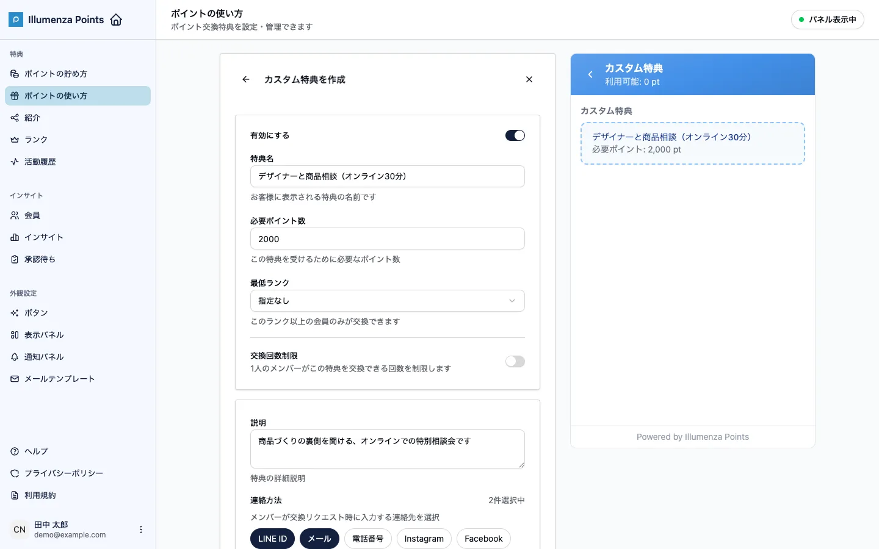Viewport: 879px width, 549px height.
Task: Click the crown icon next to ランク
Action: 15,140
